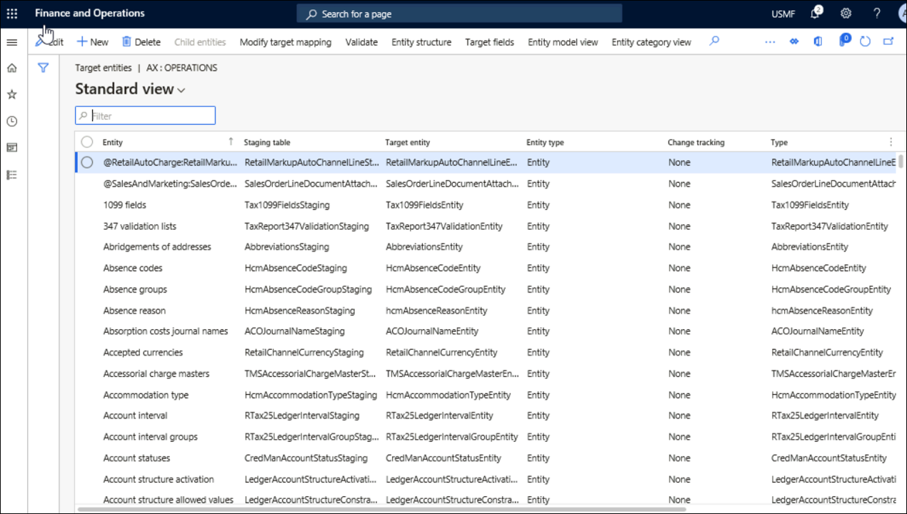Click Tax1099FieldsStaging staging table cell

287,205
